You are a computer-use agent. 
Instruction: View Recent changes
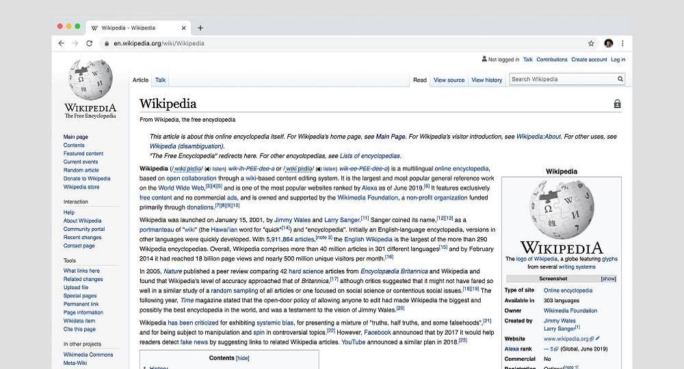83,237
